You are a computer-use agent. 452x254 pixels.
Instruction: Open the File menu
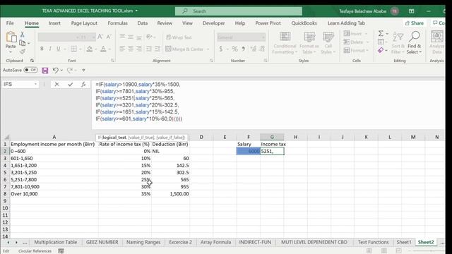(10, 23)
